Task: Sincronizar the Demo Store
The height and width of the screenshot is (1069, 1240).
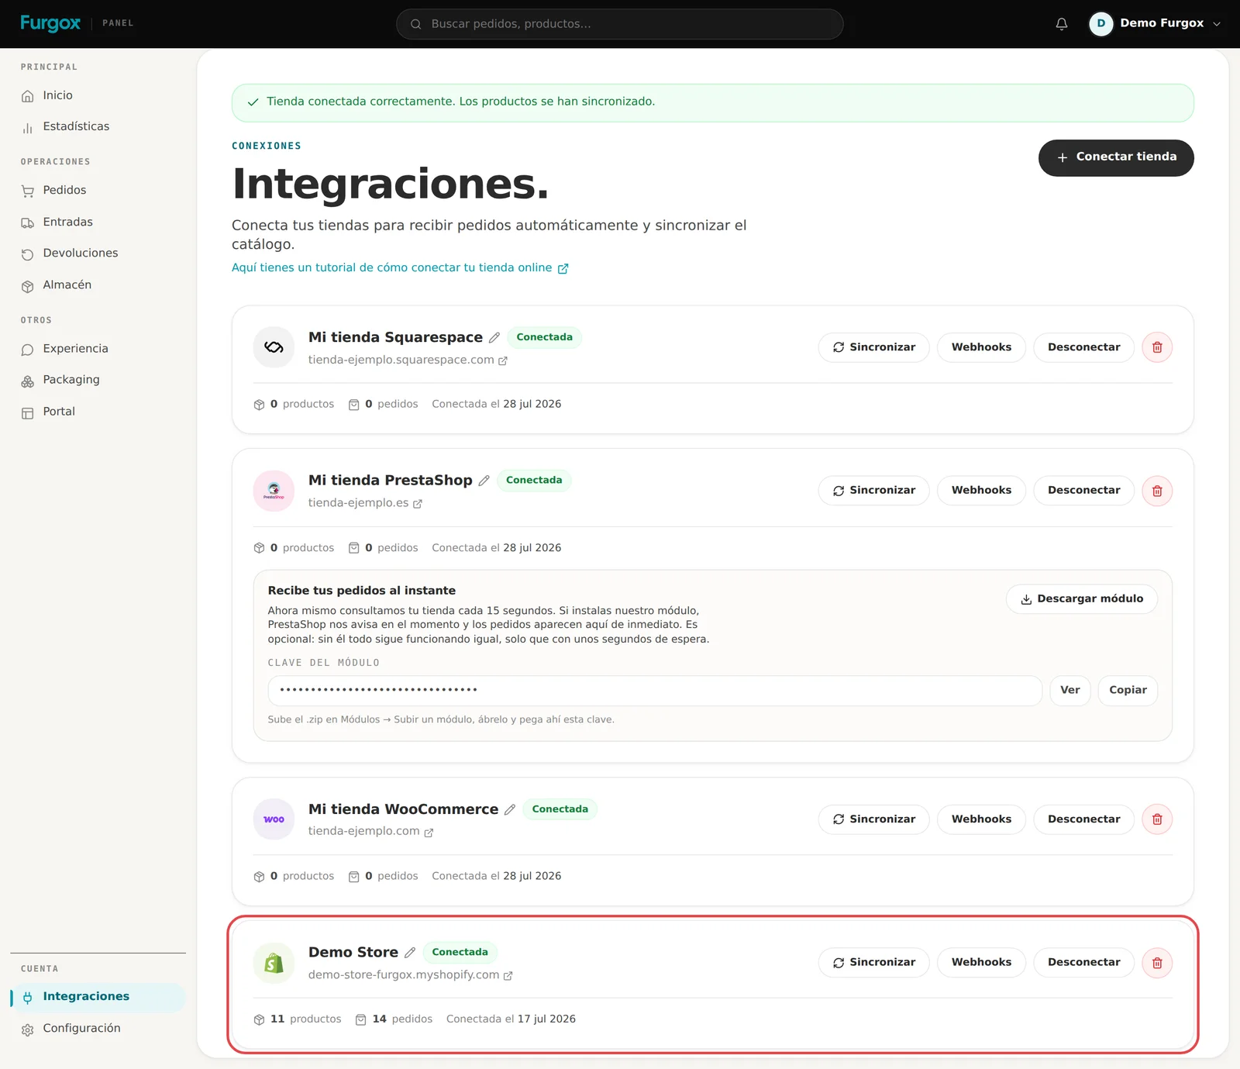Action: (874, 963)
